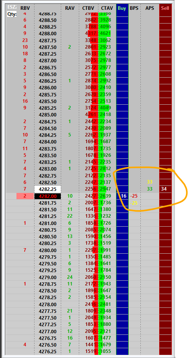Click the highlighted price 4282.25

pos(48,189)
